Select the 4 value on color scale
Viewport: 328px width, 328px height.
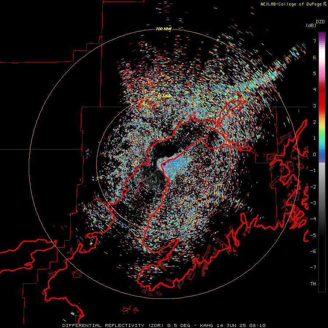pyautogui.click(x=315, y=90)
